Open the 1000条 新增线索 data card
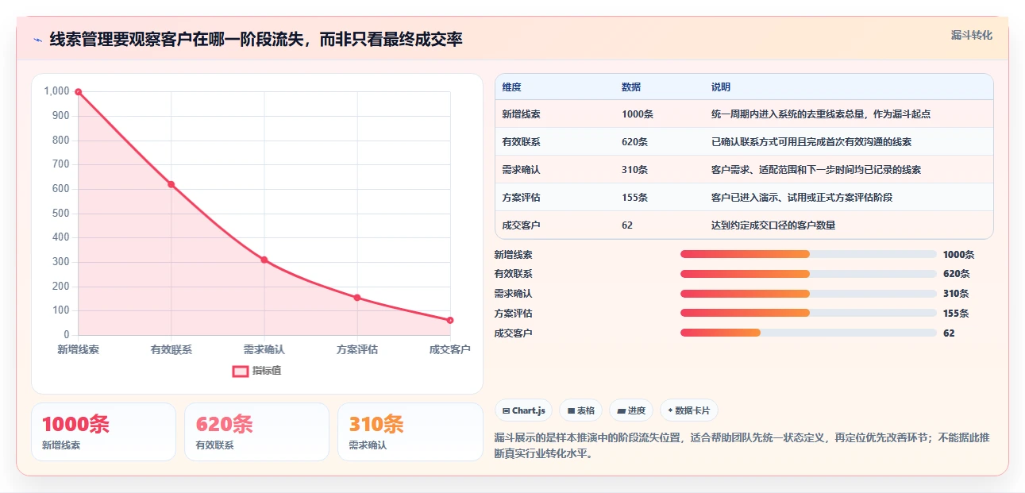This screenshot has height=493, width=1025. [x=103, y=432]
